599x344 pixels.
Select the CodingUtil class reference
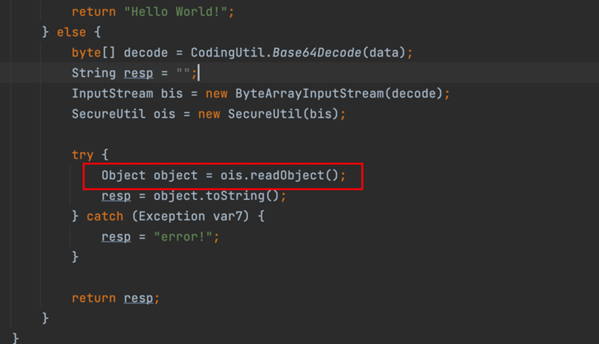tap(227, 52)
